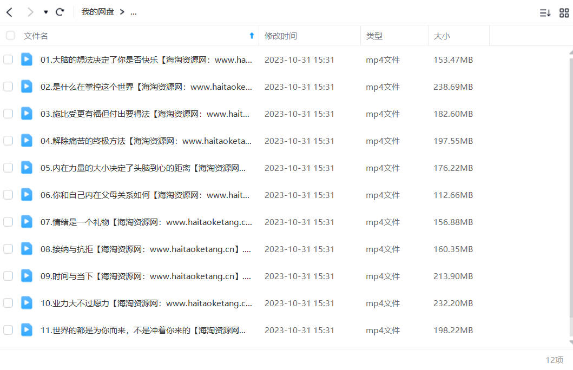Viewport: 573px width, 370px height.
Task: Click the scrollbar down arrow
Action: click(x=571, y=342)
